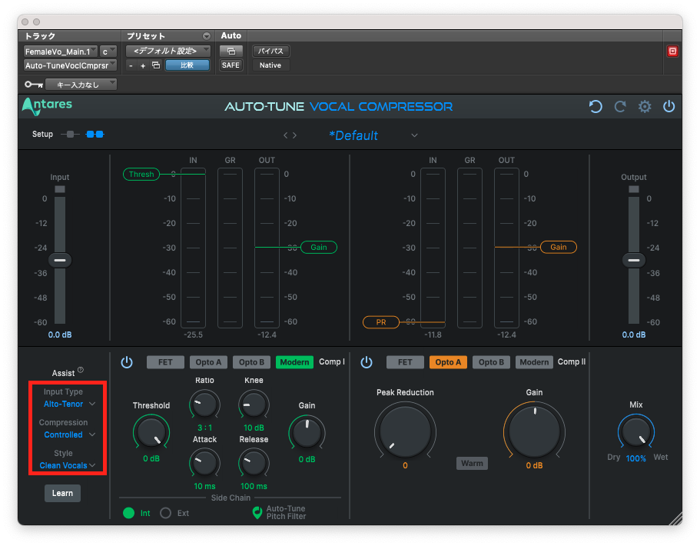Click the previous preset minus button
The height and width of the screenshot is (546, 700).
coord(131,65)
